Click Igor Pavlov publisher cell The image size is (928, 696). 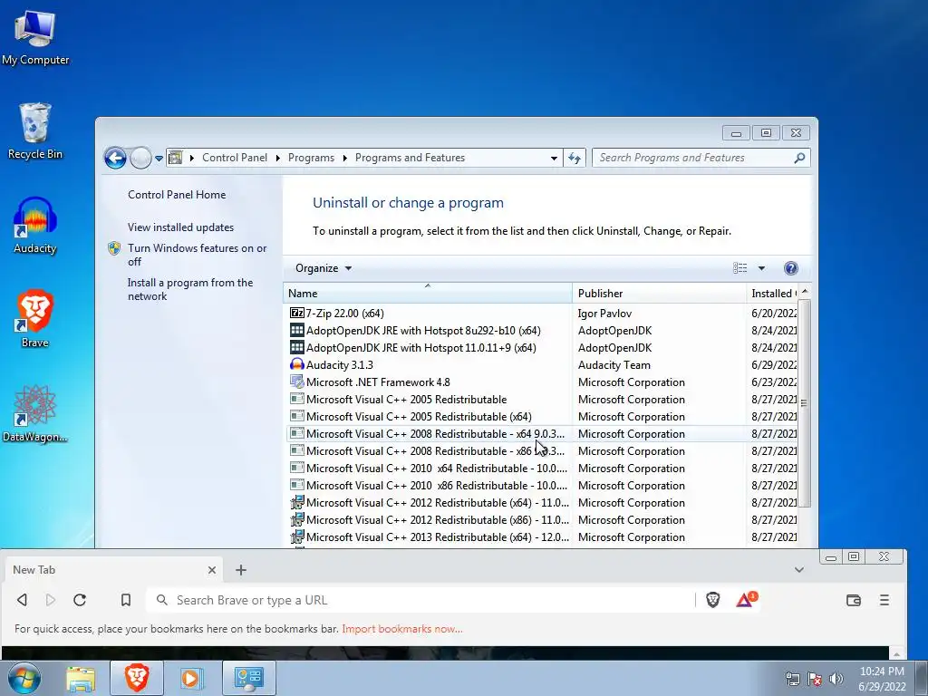click(x=604, y=313)
